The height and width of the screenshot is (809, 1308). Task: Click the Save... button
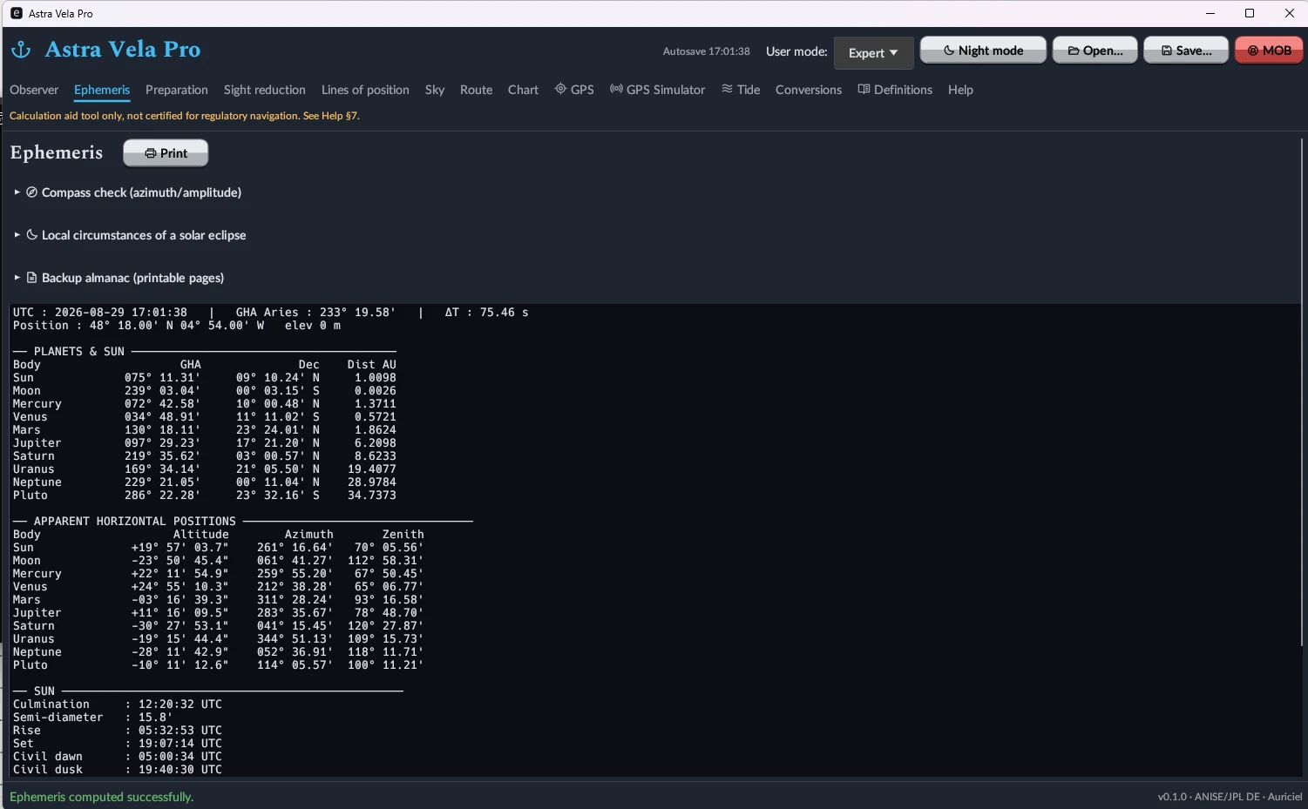(1186, 51)
